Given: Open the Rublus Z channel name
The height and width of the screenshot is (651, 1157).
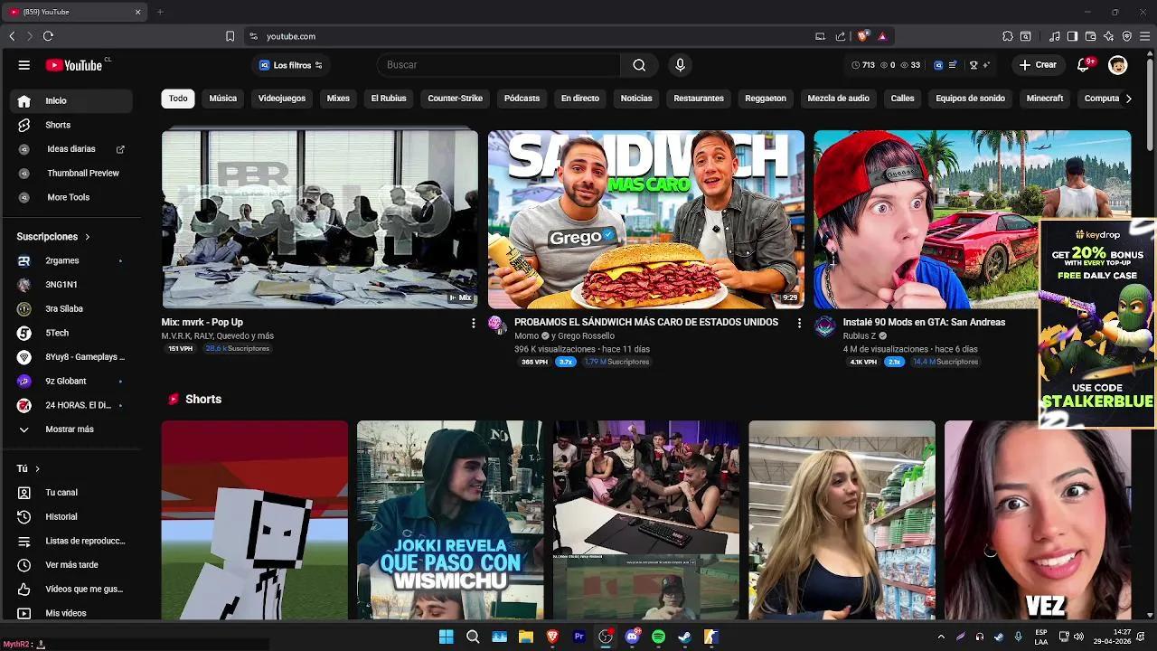Looking at the screenshot, I should point(860,336).
